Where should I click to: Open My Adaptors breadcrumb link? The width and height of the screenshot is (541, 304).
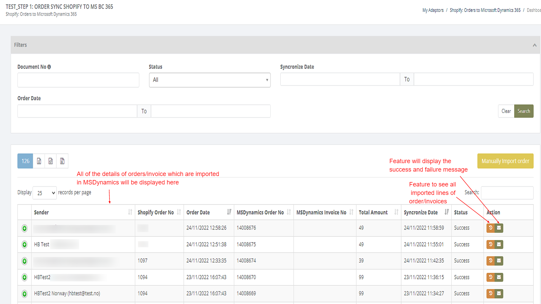click(433, 10)
